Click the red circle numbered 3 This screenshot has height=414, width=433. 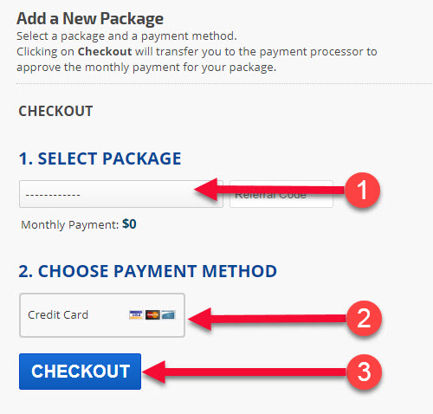(x=364, y=372)
